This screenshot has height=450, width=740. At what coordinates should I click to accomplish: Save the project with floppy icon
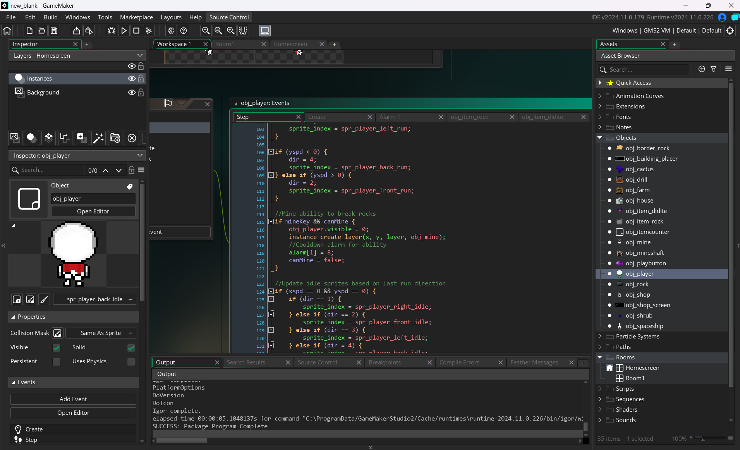(54, 31)
